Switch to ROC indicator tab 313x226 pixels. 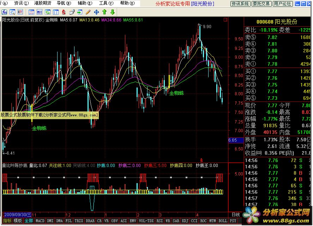click(203, 221)
